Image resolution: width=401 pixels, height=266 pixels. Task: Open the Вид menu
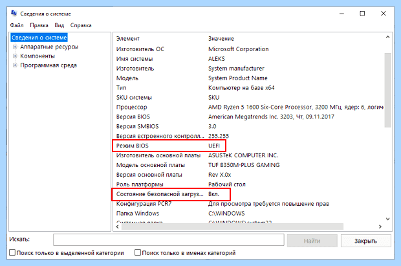[x=59, y=25]
